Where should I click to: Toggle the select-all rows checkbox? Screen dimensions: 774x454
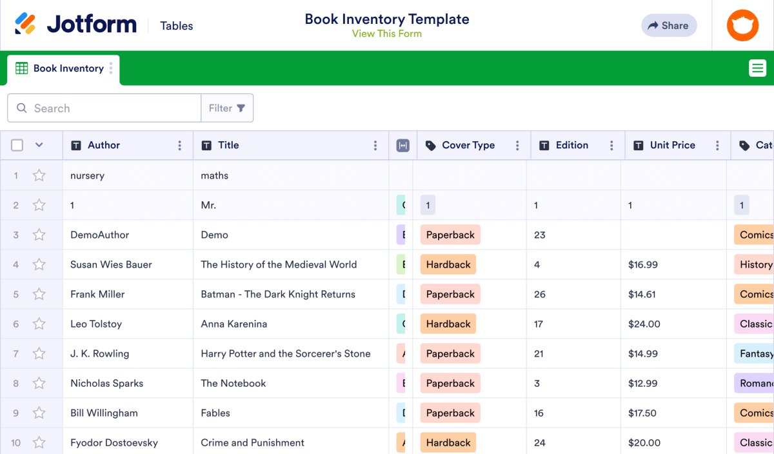(x=17, y=145)
